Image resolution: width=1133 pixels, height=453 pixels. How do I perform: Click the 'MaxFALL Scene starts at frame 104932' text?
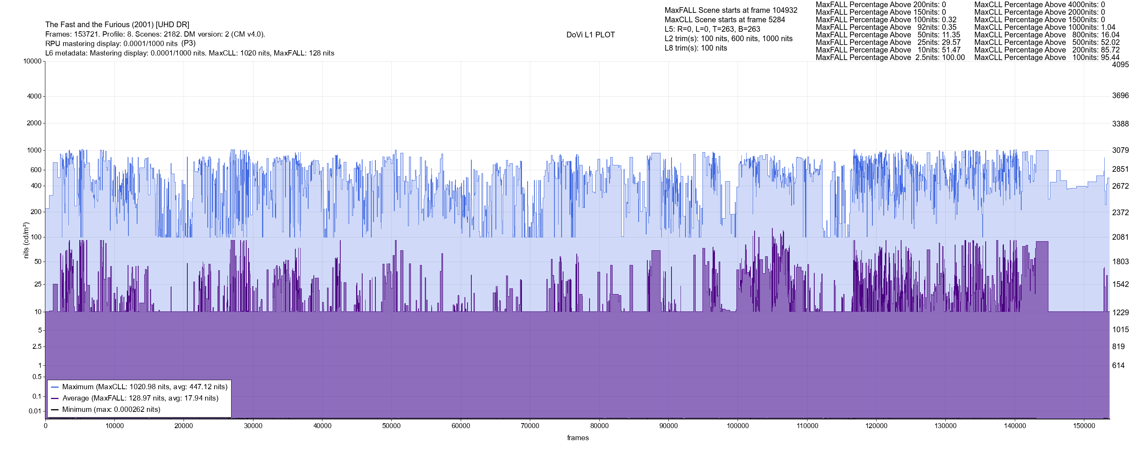[x=730, y=10]
